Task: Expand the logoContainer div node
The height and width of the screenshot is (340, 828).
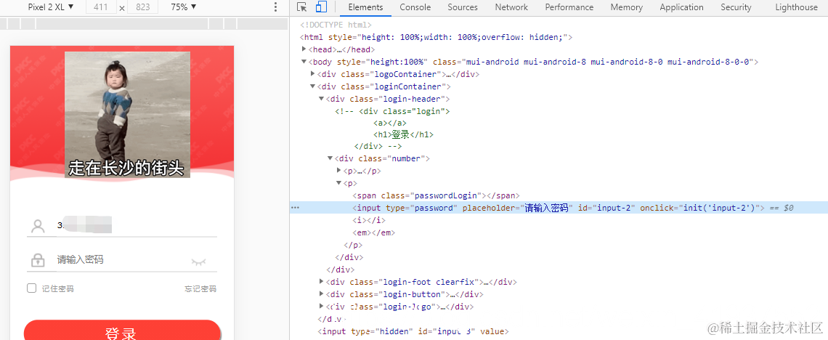Action: [312, 74]
